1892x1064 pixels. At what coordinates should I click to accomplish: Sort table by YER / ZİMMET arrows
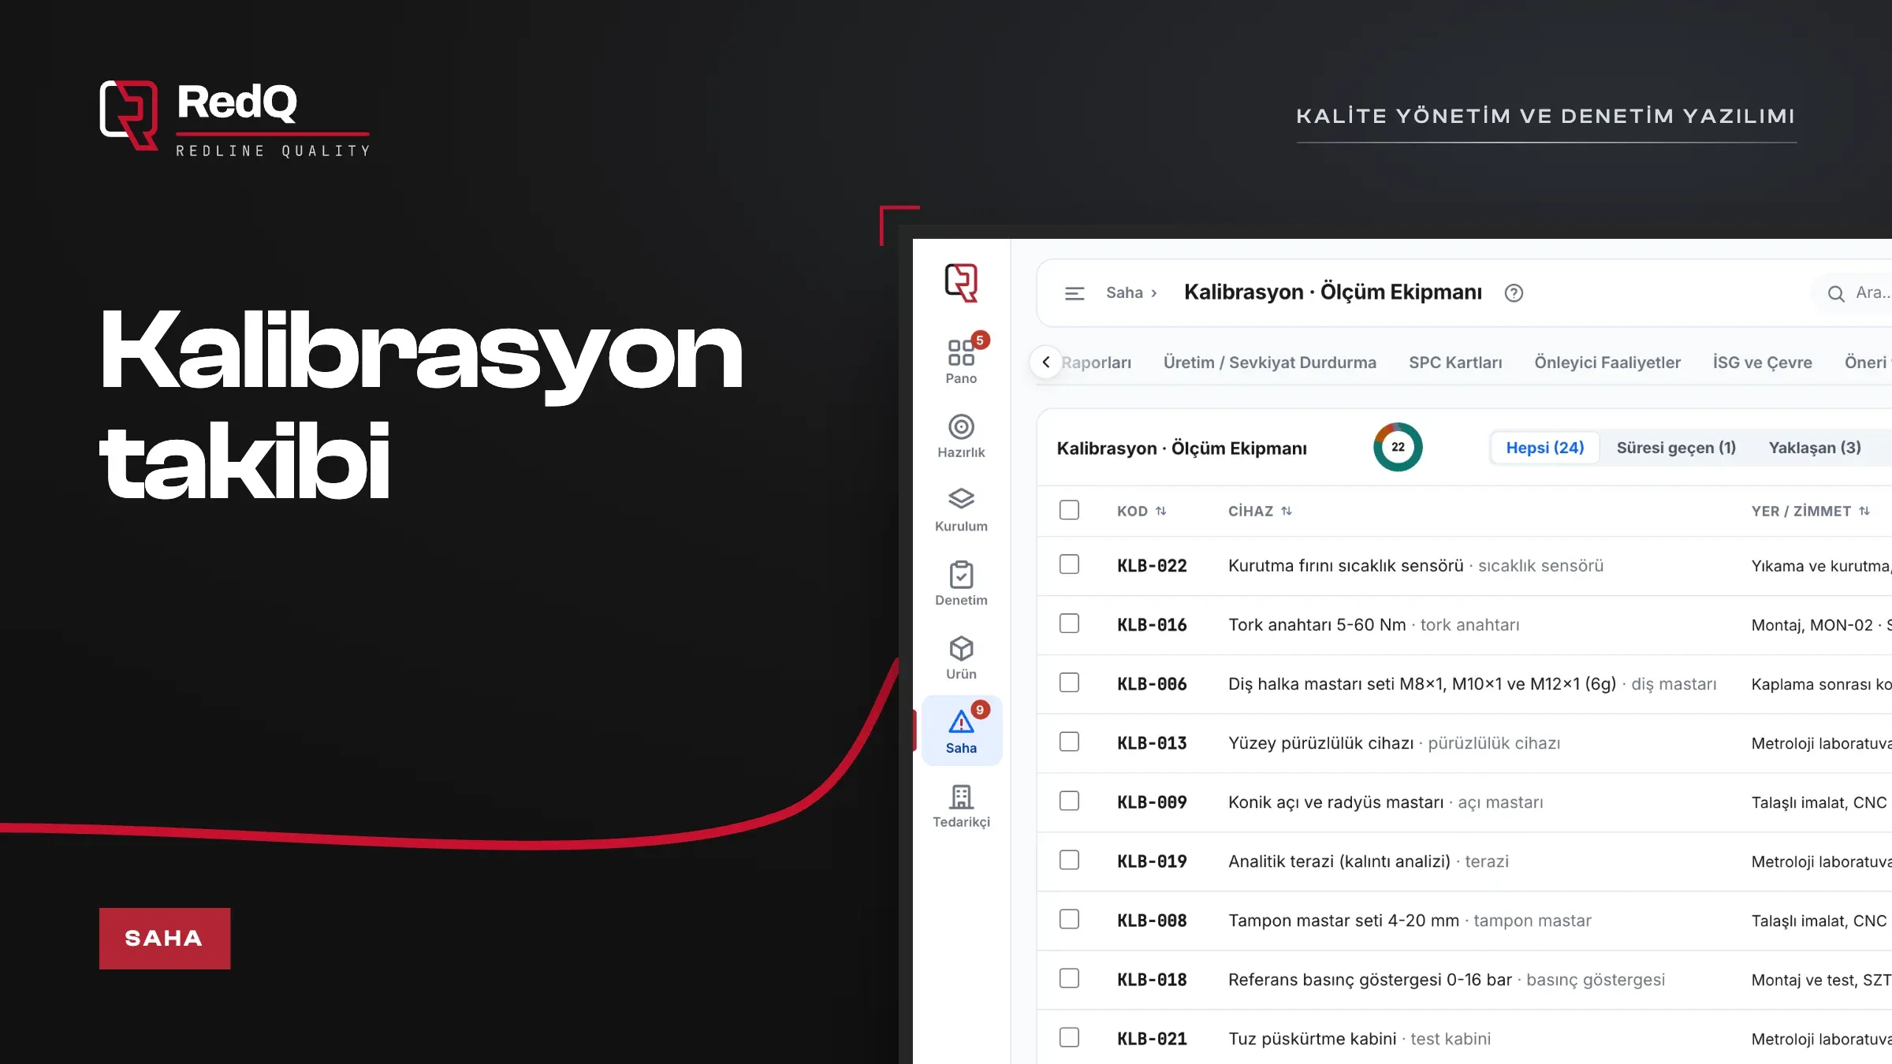(1864, 511)
